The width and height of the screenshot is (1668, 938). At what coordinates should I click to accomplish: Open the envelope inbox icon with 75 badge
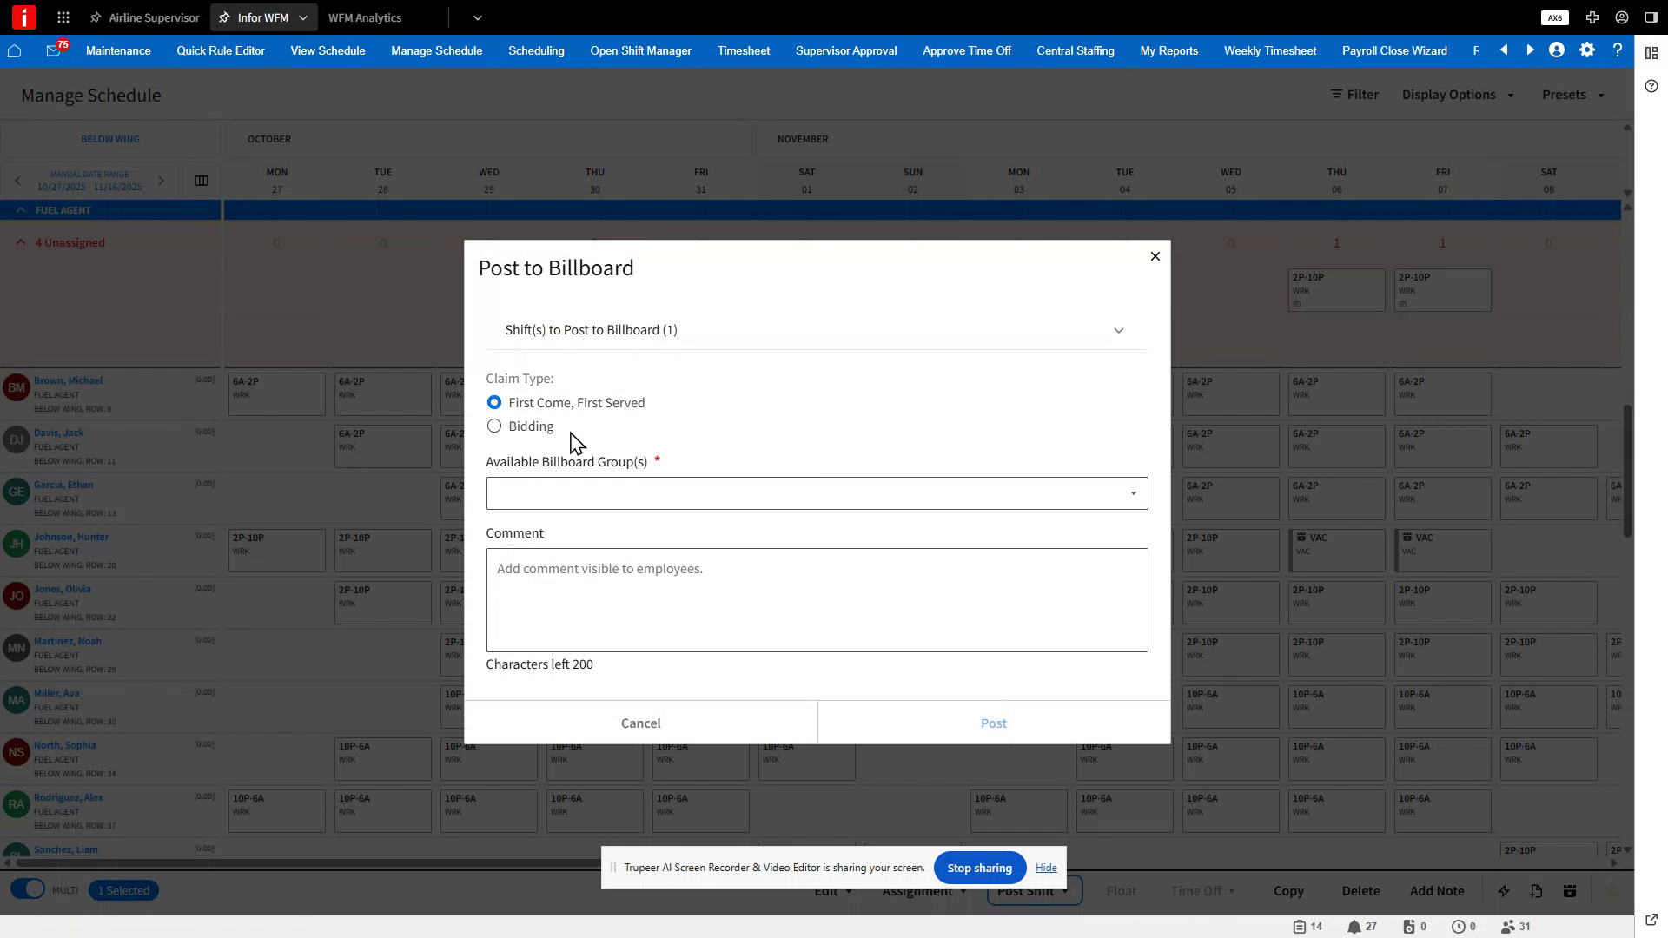coord(54,50)
